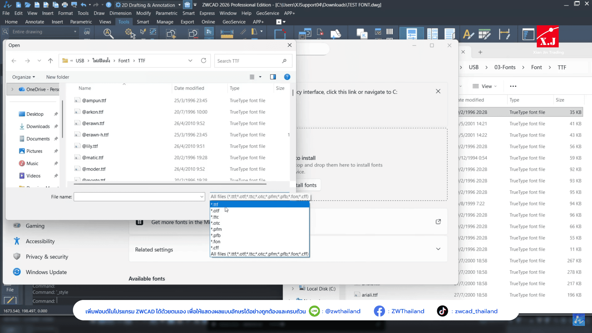The height and width of the screenshot is (333, 592).
Task: Expand the OneDrive tree node
Action: tap(12, 89)
